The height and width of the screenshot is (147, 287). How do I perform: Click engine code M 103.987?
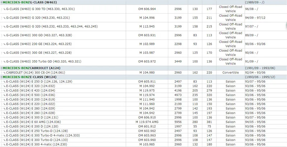[x=147, y=53]
